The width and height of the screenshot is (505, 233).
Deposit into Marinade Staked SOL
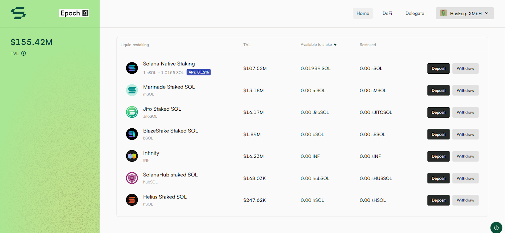point(438,90)
